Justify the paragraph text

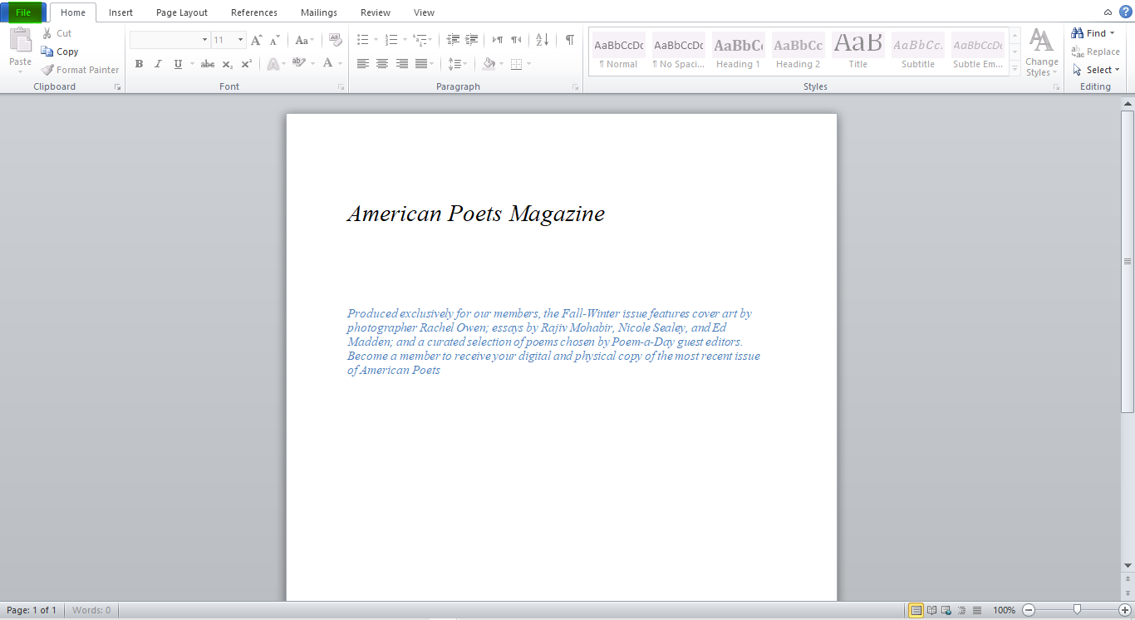(x=421, y=64)
